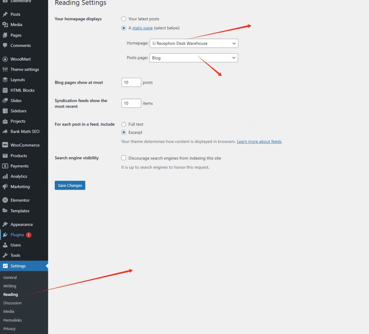Select 'Your latest posts' radio button

pos(124,19)
